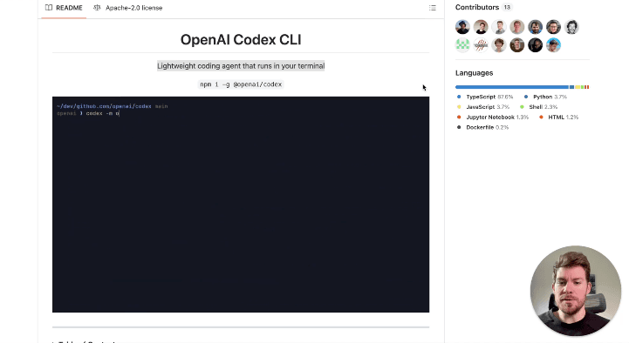Click the blue TypeScript segment of language bar
The image size is (629, 343).
click(x=512, y=87)
